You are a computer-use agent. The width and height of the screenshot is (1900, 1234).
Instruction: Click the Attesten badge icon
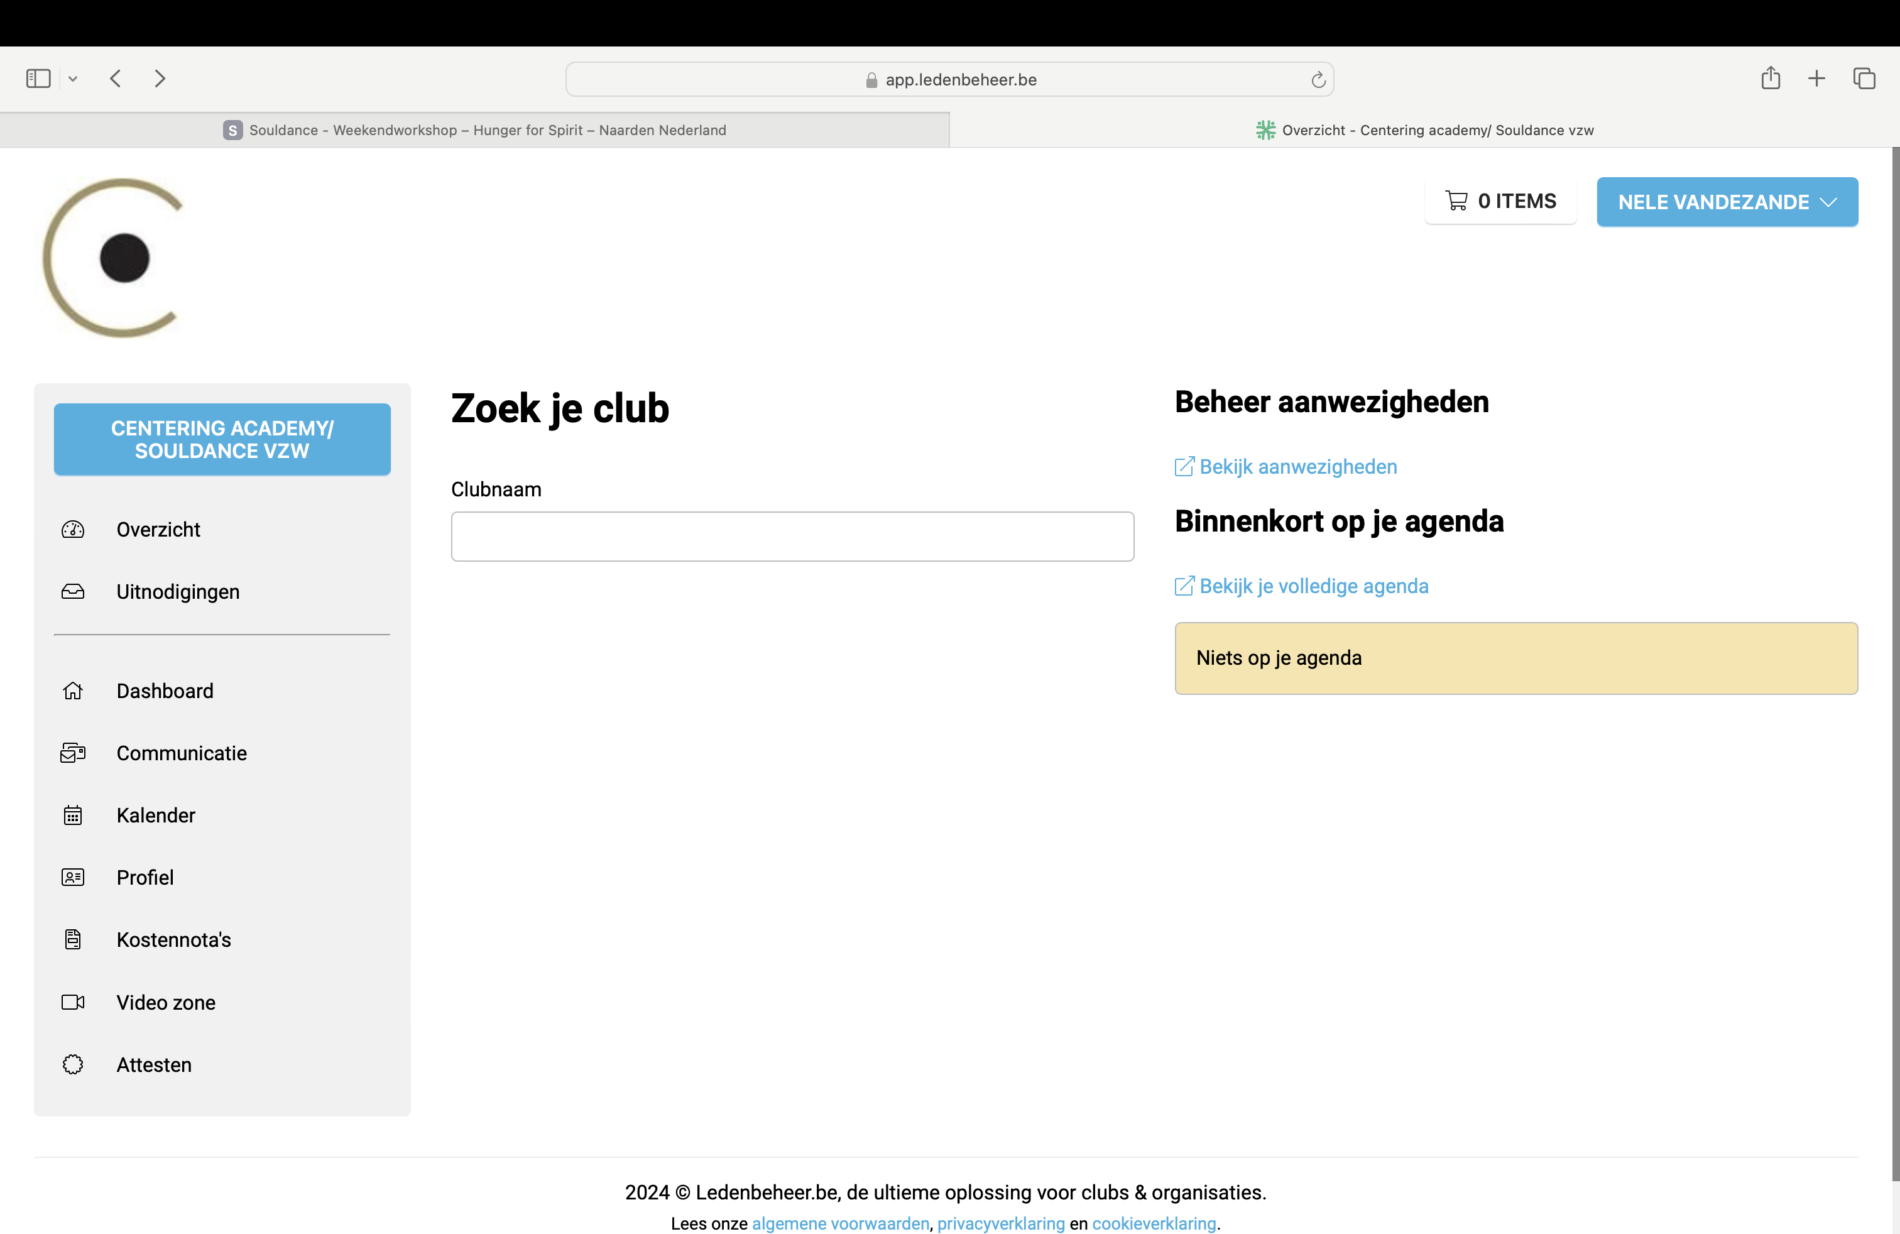click(x=73, y=1064)
